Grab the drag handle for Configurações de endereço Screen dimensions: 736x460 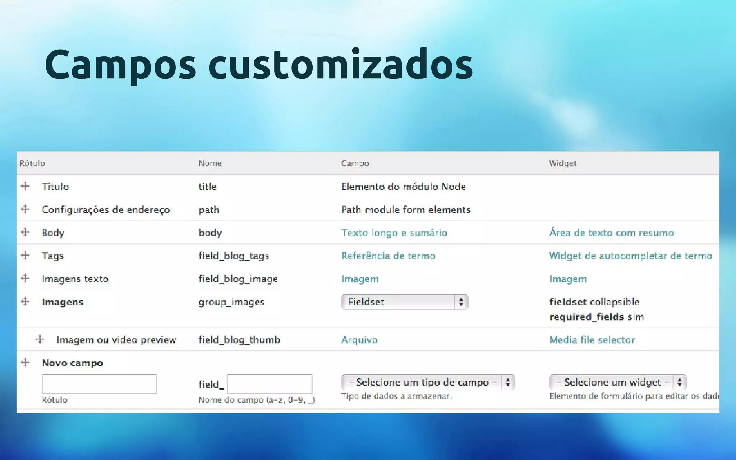point(25,209)
